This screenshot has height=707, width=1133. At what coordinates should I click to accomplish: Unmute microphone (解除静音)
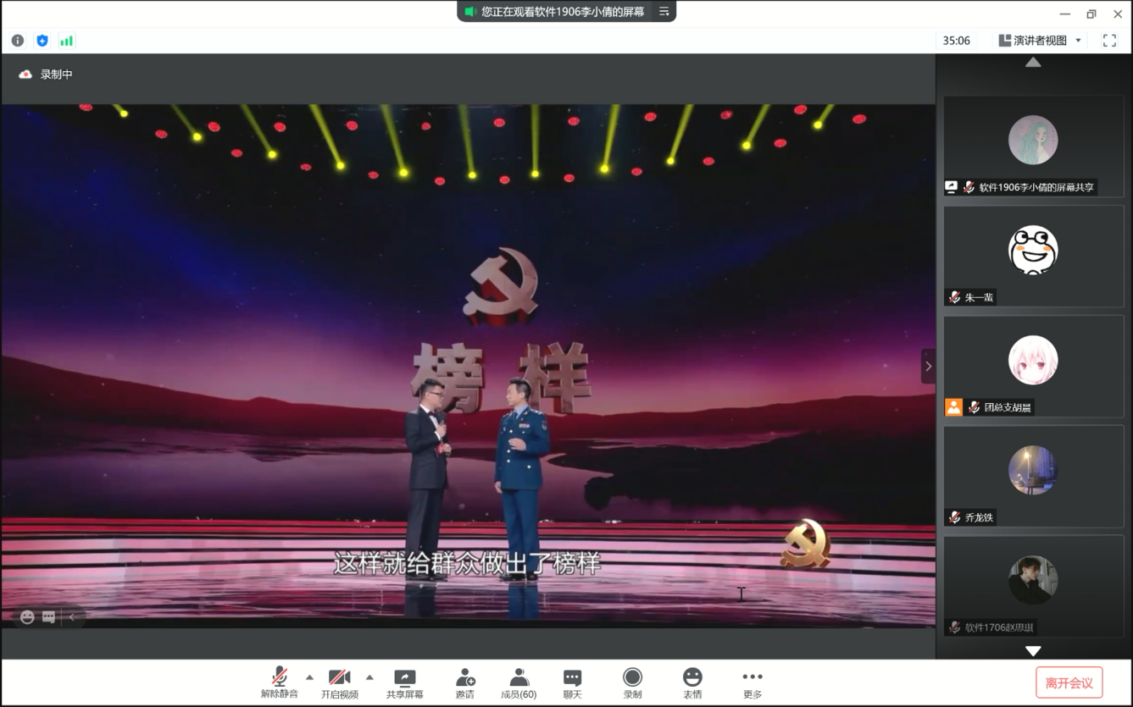click(x=279, y=682)
